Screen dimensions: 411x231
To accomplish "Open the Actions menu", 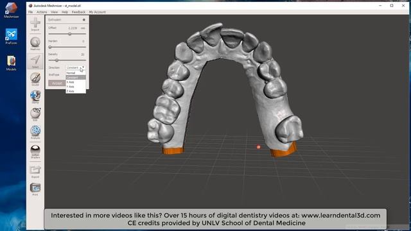I will coord(42,12).
